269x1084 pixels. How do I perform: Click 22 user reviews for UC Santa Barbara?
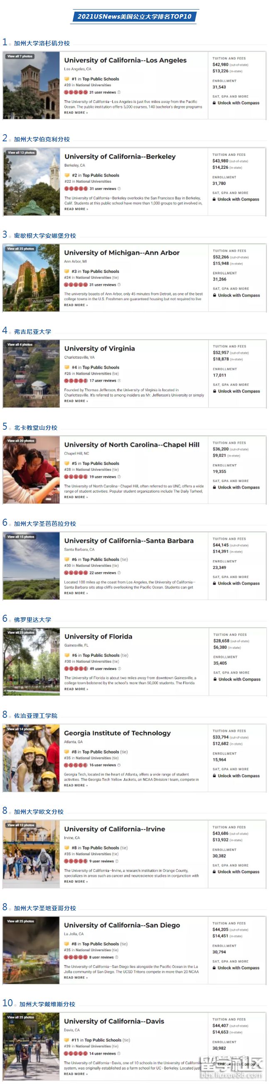point(103,573)
